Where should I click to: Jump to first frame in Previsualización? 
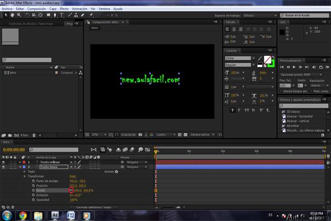pos(282,67)
